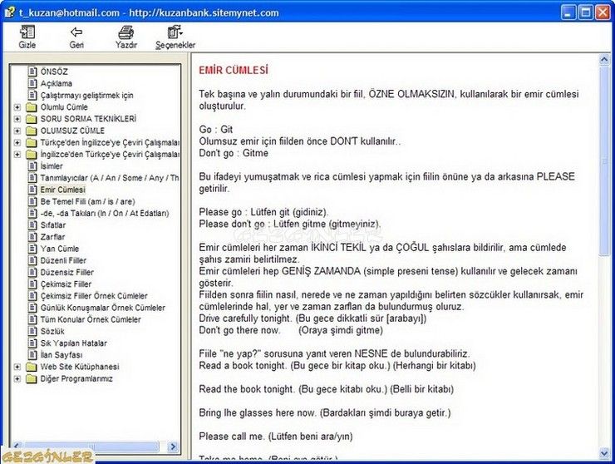Screen dimensions: 615x464
Task: Expand İngilizce'den Türkçe'ye Çeviri Çalışmaları node
Action: [x=17, y=155]
